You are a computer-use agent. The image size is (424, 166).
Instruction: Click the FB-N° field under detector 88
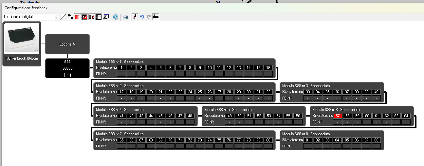tap(376, 146)
